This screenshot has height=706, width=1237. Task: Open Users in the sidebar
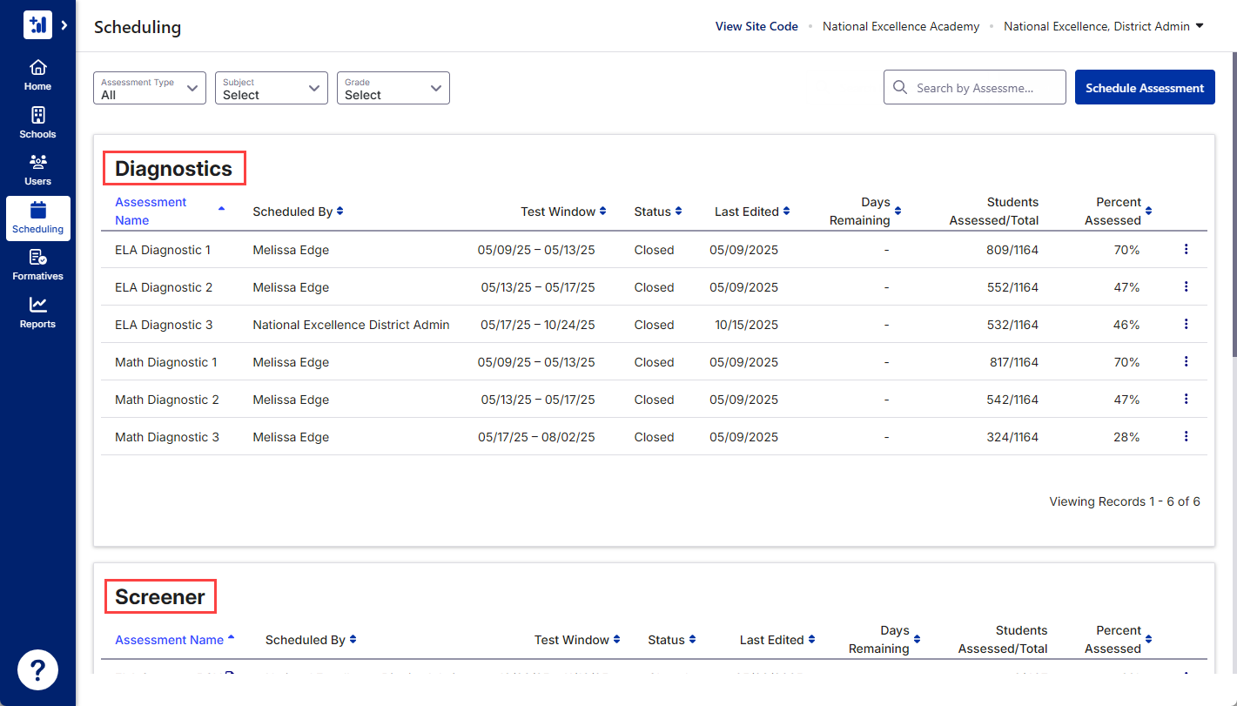coord(37,170)
